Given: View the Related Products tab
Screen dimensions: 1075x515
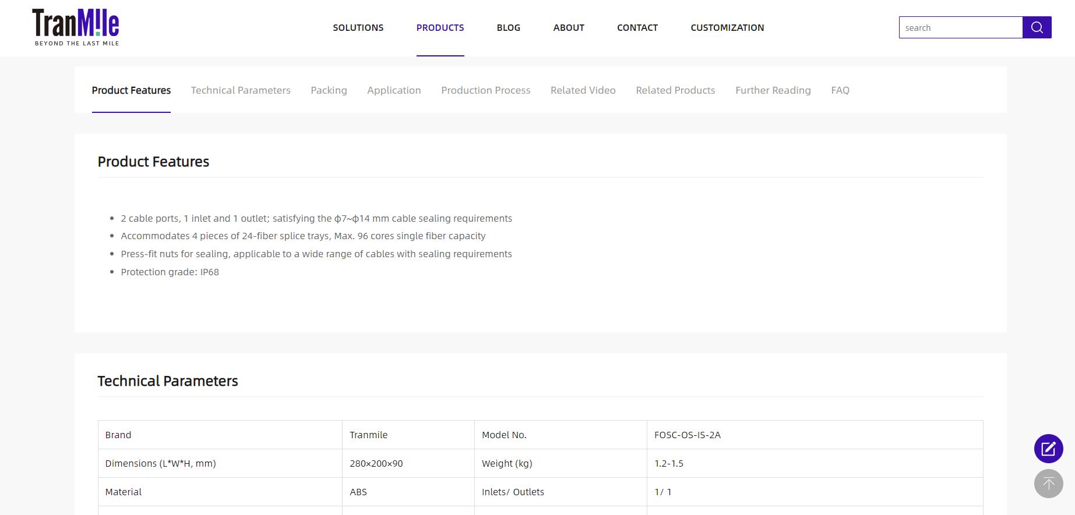Looking at the screenshot, I should click(x=675, y=90).
